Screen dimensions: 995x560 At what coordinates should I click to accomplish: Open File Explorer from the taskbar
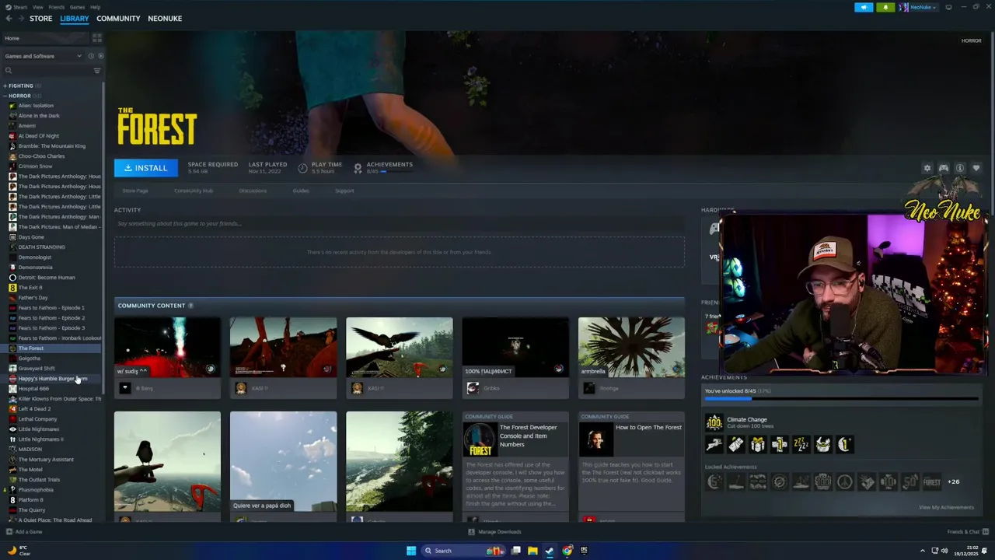[532, 551]
